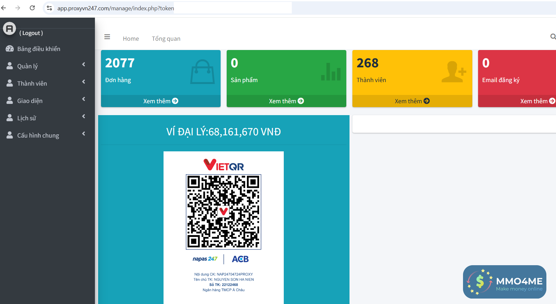Click the Ngân hàng TMCP Á Châu text
Viewport: 556px width, 304px height.
tap(223, 290)
